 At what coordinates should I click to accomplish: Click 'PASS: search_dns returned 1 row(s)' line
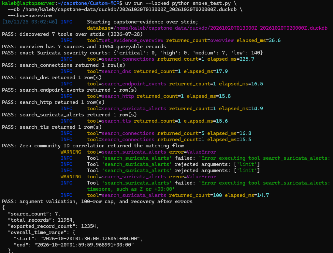(x=52, y=78)
